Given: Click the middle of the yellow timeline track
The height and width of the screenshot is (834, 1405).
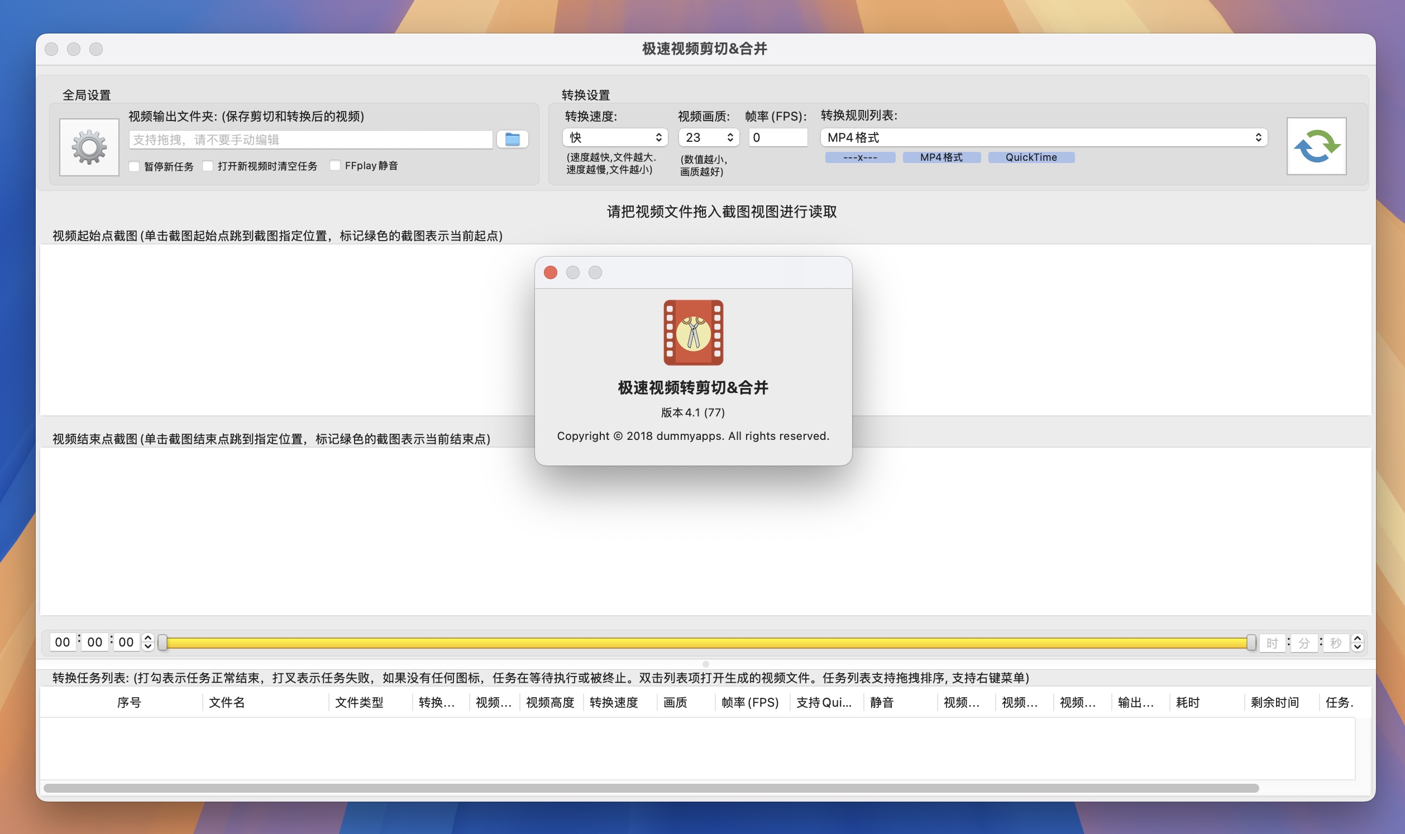Looking at the screenshot, I should coord(706,643).
